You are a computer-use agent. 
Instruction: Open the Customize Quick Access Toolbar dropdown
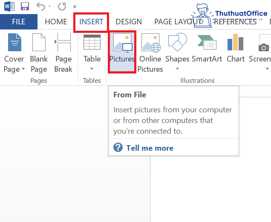(75, 7)
